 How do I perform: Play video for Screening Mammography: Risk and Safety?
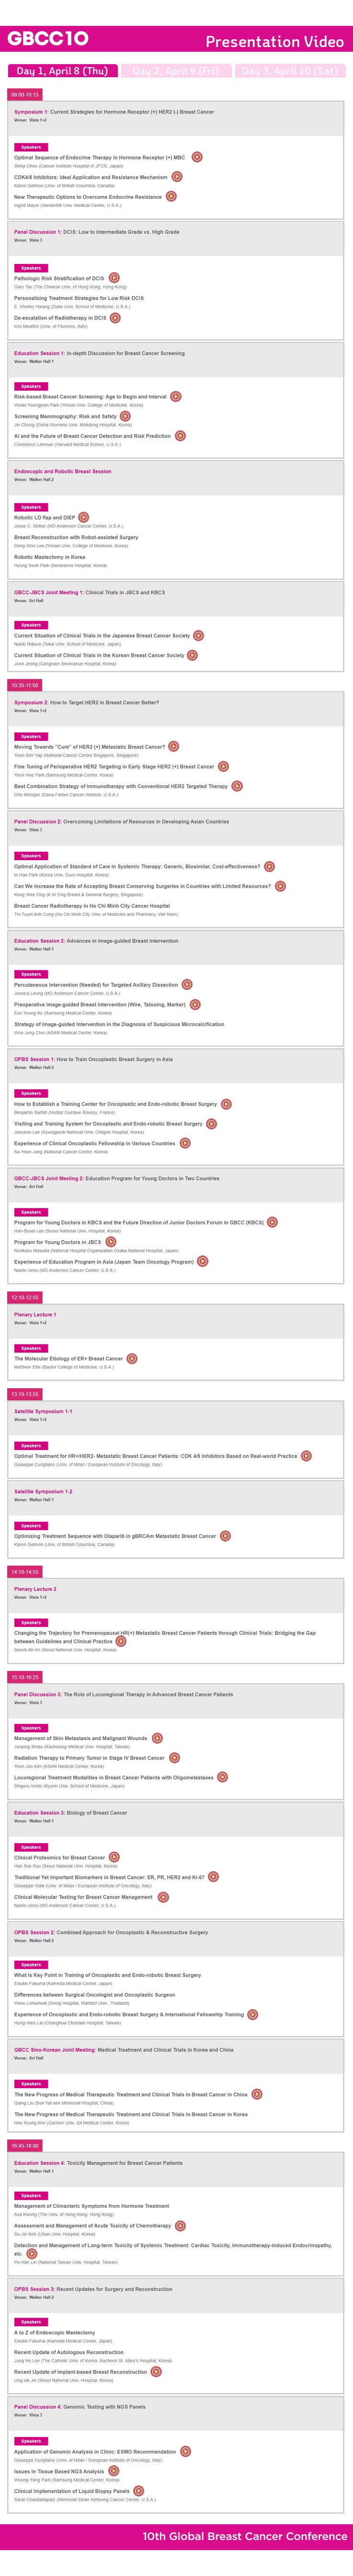126,416
